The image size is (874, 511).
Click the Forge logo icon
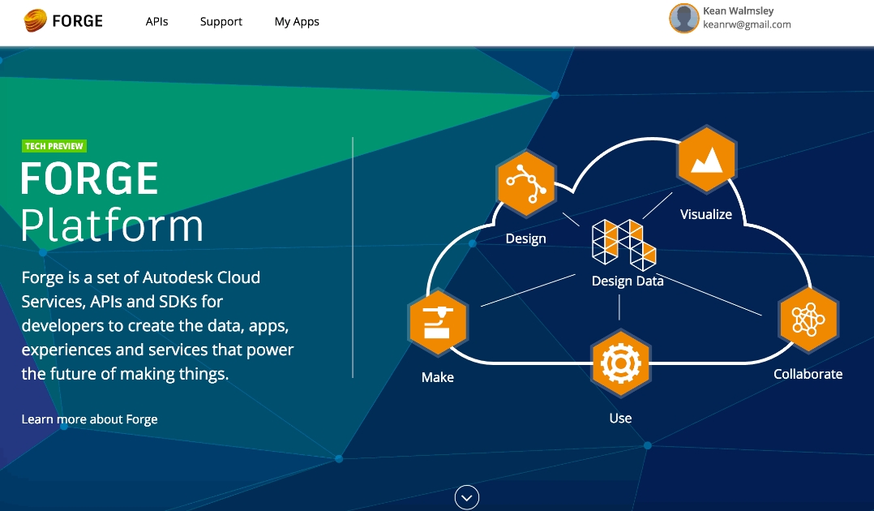point(35,20)
